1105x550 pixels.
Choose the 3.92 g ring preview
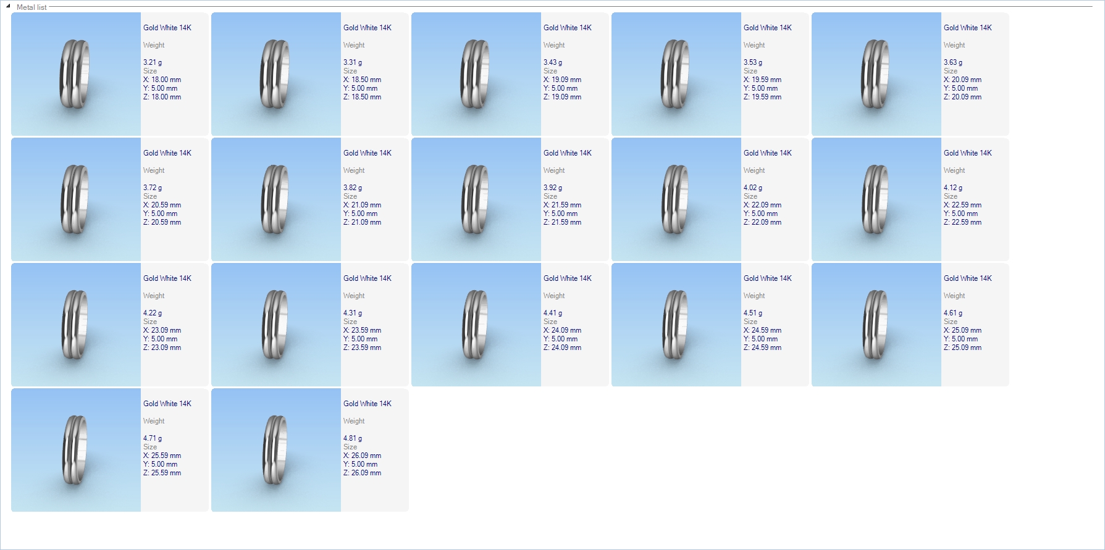(x=476, y=199)
